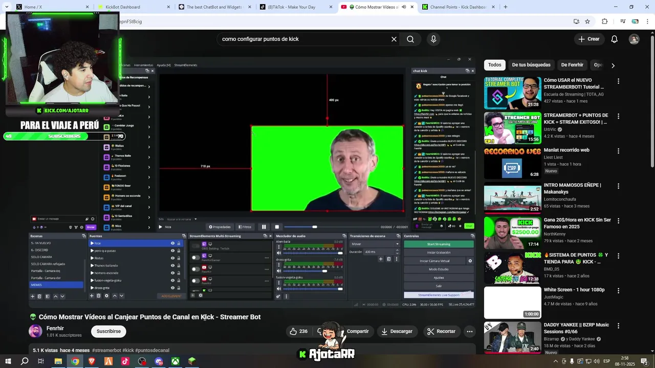This screenshot has height=368, width=655.
Task: Expand the fusion-vegeta-goku source group arrow
Action: click(92, 280)
